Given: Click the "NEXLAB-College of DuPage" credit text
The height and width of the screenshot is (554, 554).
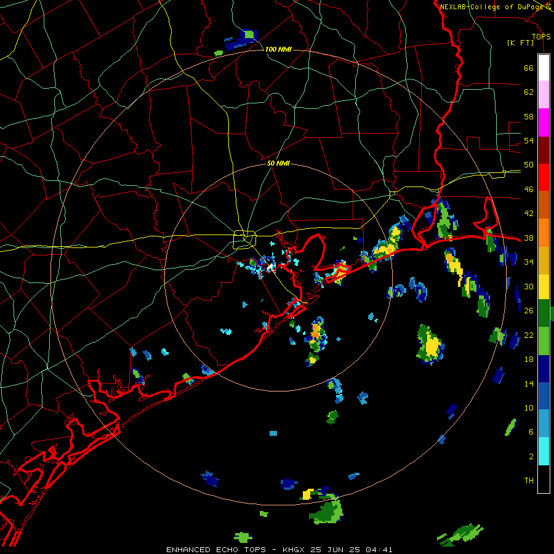Looking at the screenshot, I should (492, 7).
